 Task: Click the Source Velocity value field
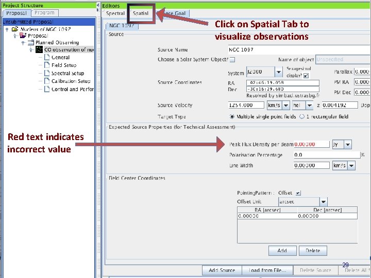click(246, 105)
